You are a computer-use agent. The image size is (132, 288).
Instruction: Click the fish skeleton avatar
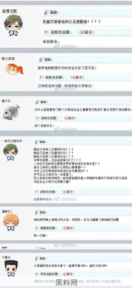pos(11,112)
